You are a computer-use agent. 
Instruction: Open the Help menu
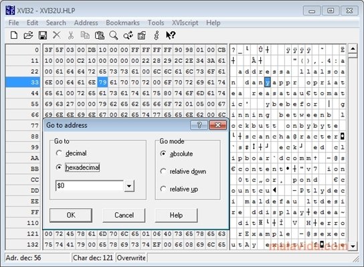[213, 23]
